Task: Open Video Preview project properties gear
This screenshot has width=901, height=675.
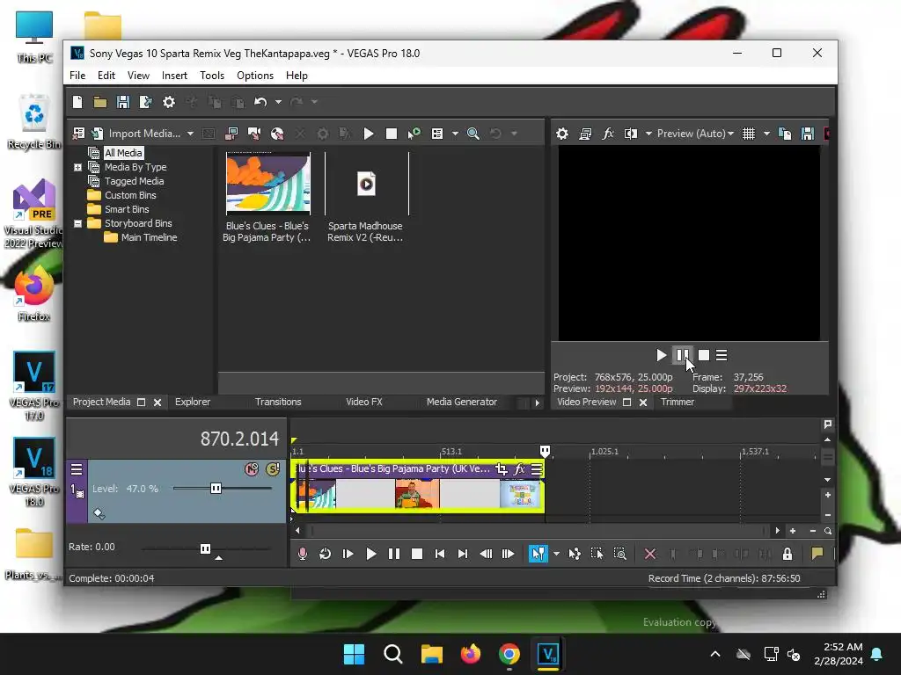Action: pos(562,134)
